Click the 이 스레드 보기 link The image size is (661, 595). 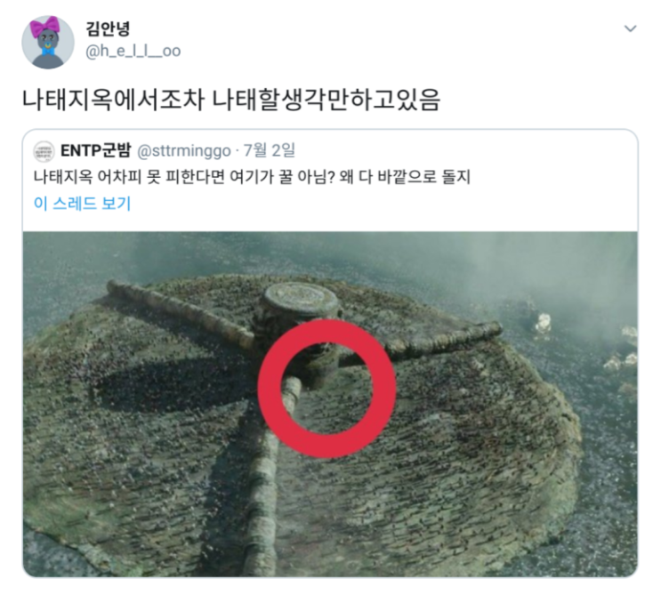(x=82, y=204)
